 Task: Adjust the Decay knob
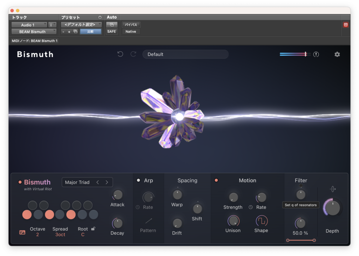(118, 223)
